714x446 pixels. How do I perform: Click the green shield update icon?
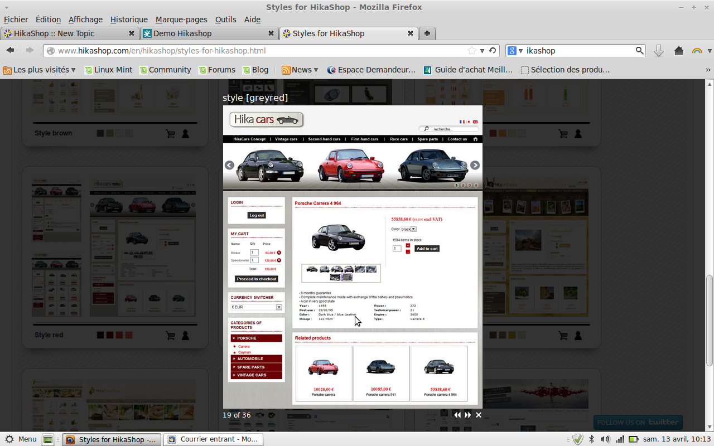tap(578, 439)
